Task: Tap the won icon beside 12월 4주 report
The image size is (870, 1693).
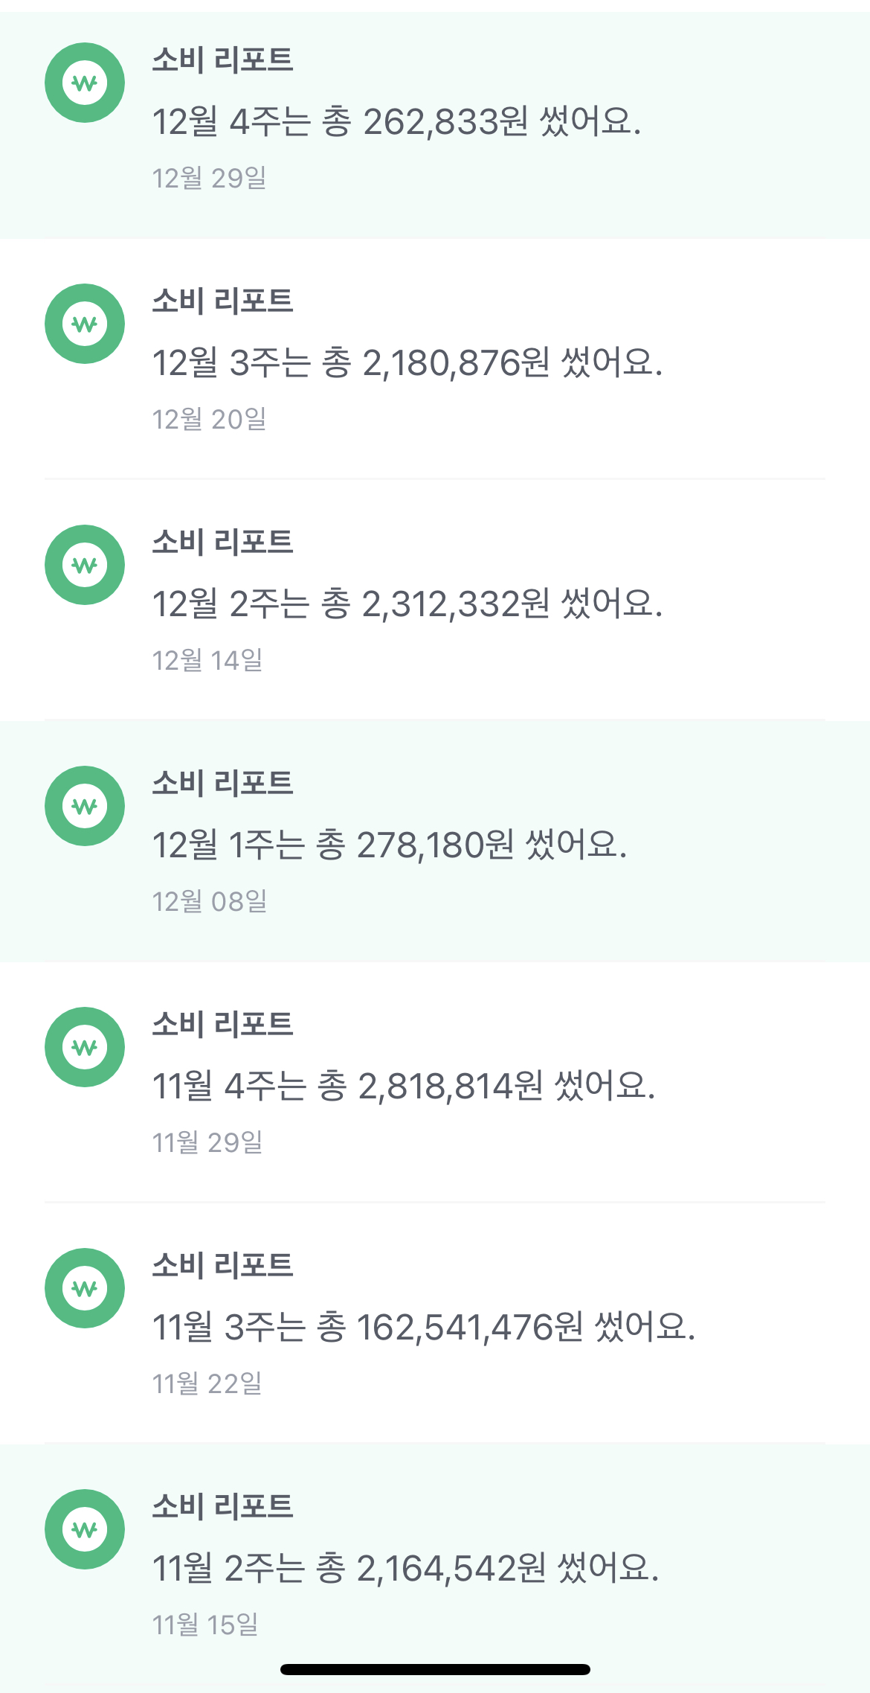Action: click(85, 83)
